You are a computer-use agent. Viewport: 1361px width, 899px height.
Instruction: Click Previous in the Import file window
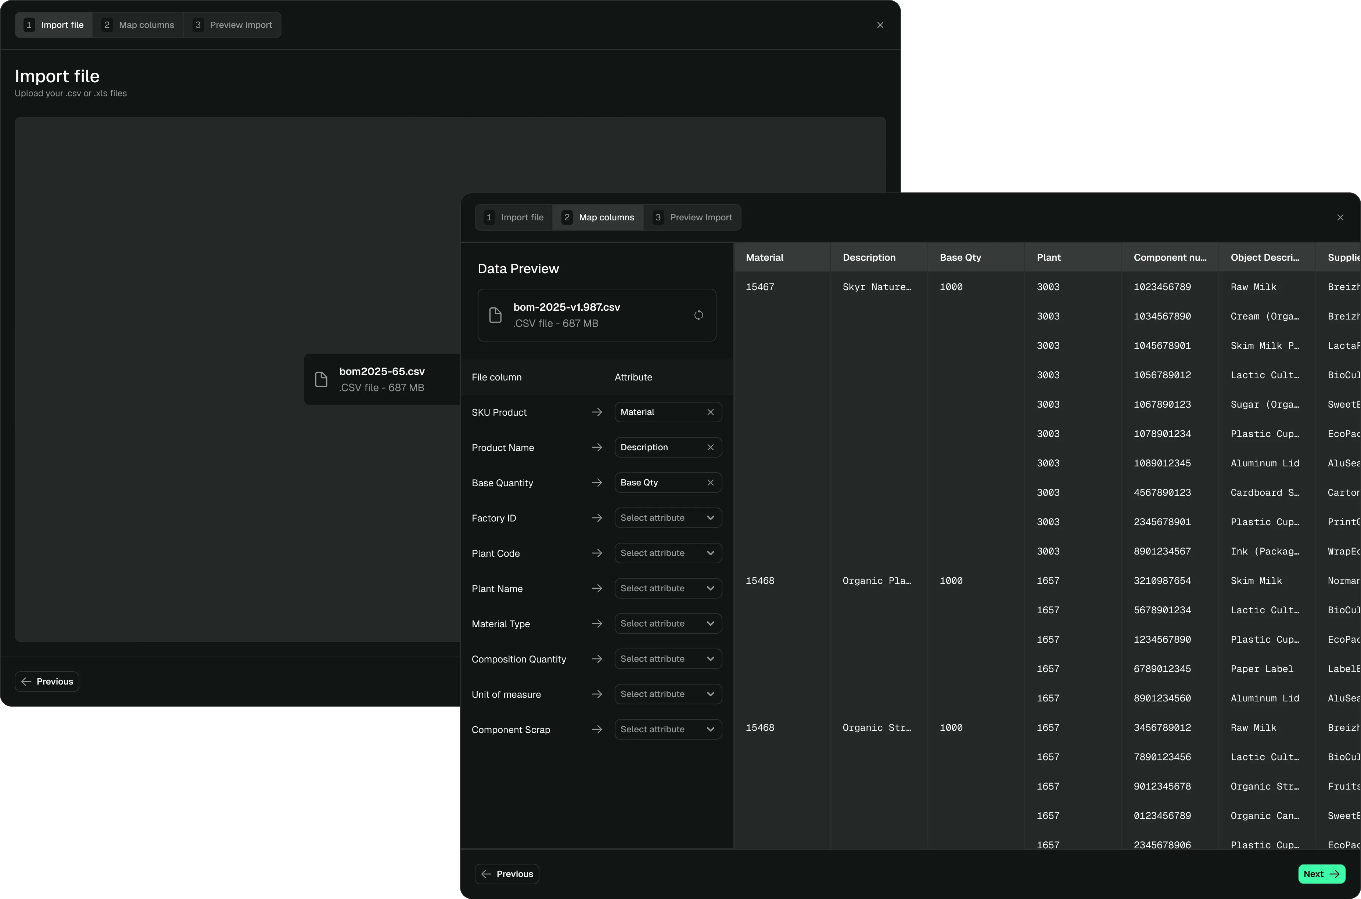pos(47,681)
